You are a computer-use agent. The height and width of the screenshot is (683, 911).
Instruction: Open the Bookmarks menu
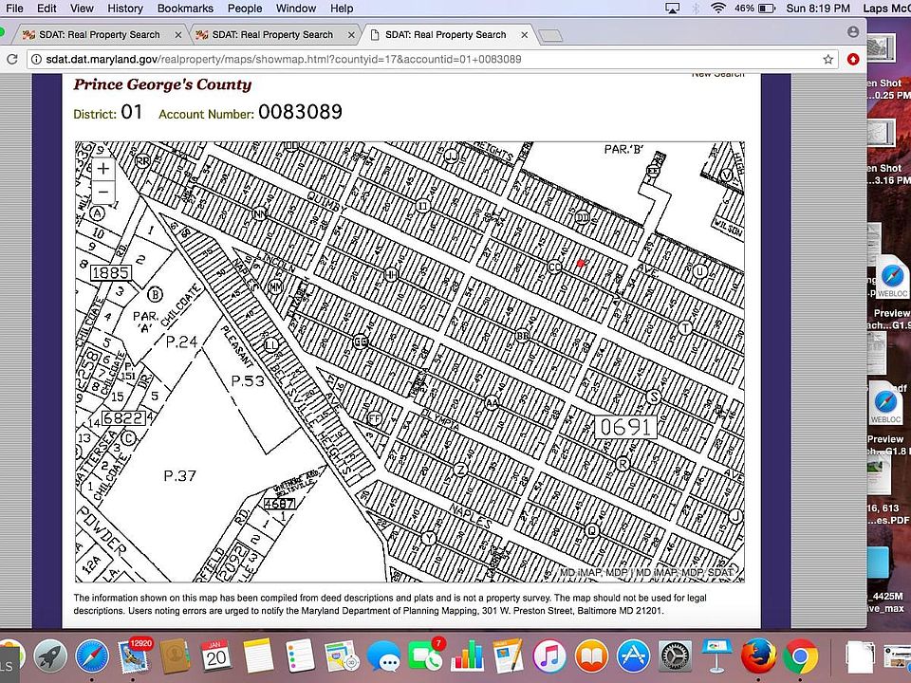click(184, 9)
